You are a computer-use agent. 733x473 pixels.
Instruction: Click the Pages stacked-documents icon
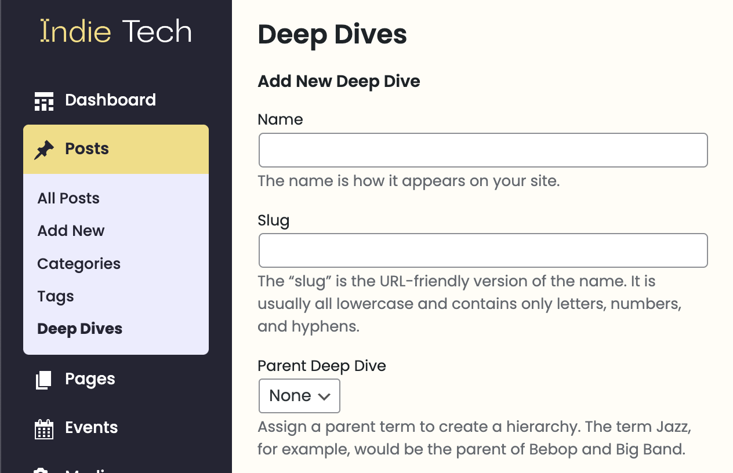(x=44, y=380)
